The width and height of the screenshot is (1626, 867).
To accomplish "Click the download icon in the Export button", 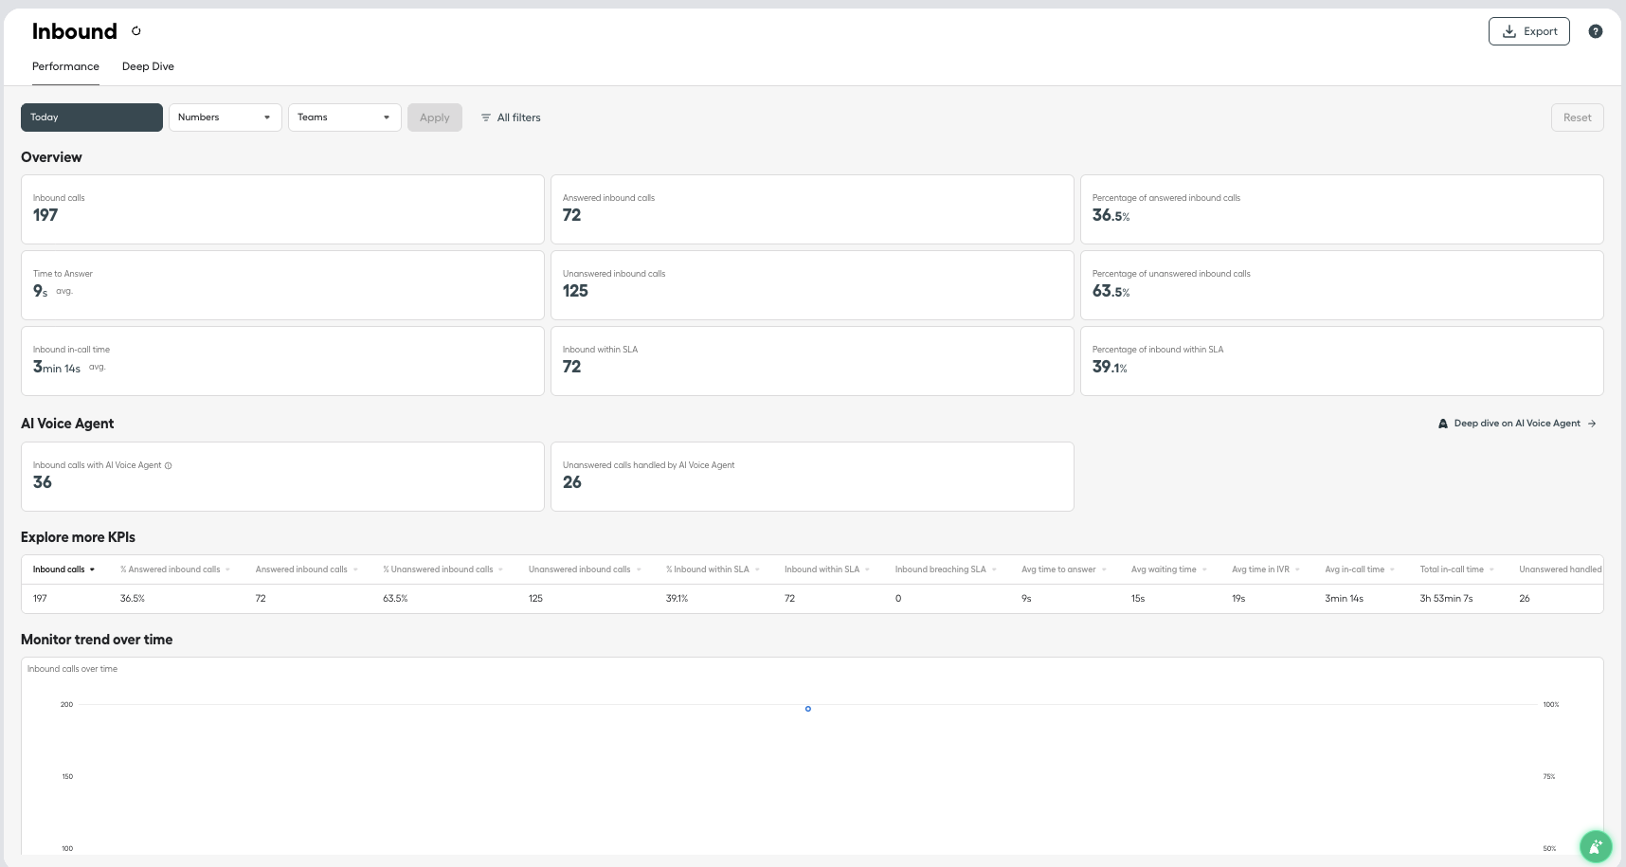I will (1509, 31).
